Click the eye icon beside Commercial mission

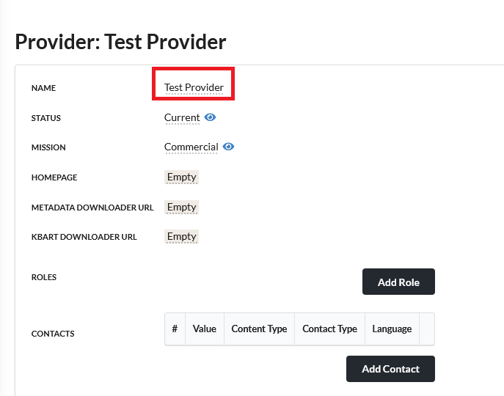(x=228, y=147)
